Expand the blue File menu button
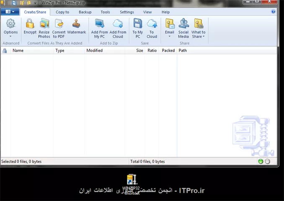284x201 pixels. 10,12
